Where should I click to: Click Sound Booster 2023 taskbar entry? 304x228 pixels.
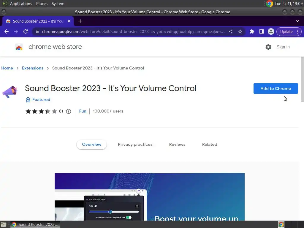coord(35,224)
